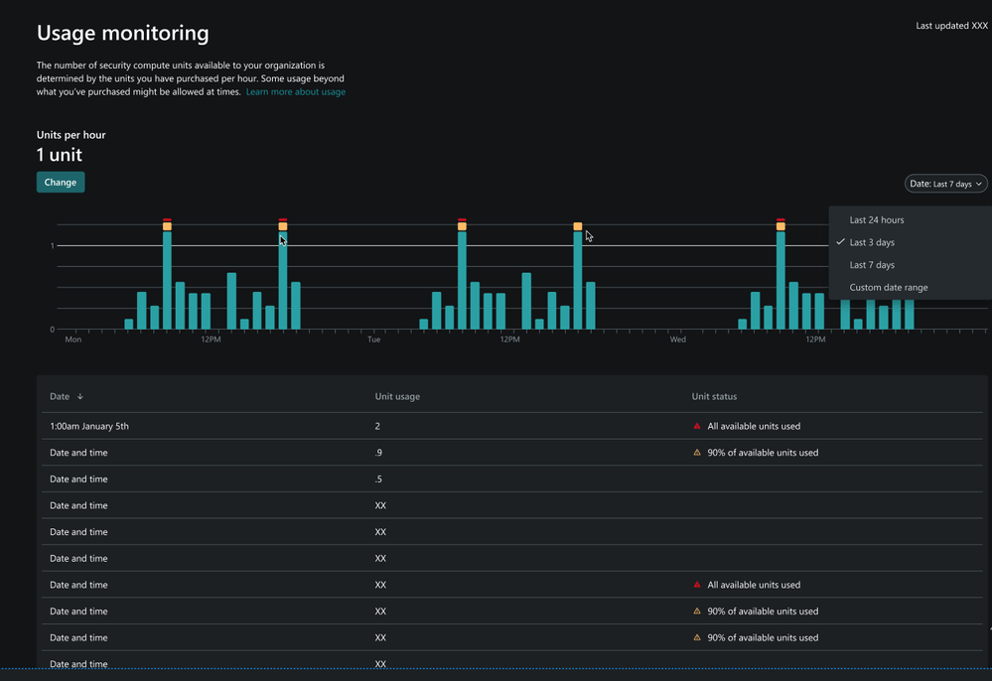Click the orange marker above Tuesday's first peak
The height and width of the screenshot is (681, 992).
[462, 225]
